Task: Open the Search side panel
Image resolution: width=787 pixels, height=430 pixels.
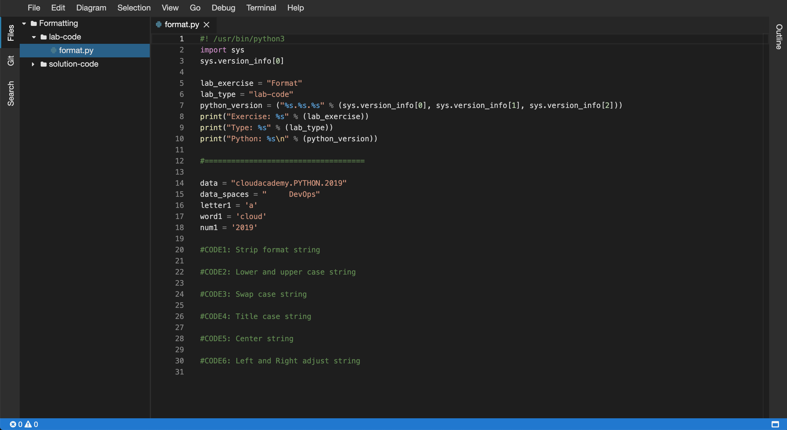Action: point(10,93)
